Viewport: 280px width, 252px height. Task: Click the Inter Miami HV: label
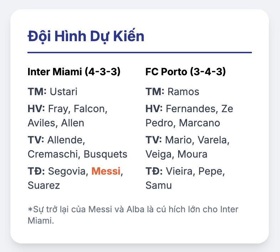[36, 109]
